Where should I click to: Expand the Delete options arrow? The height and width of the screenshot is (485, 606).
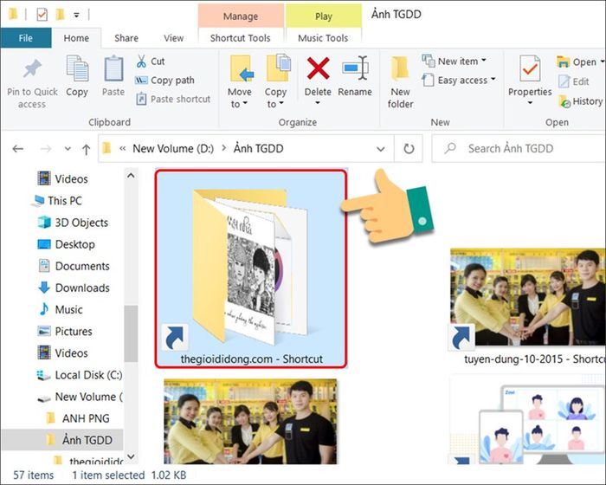318,103
